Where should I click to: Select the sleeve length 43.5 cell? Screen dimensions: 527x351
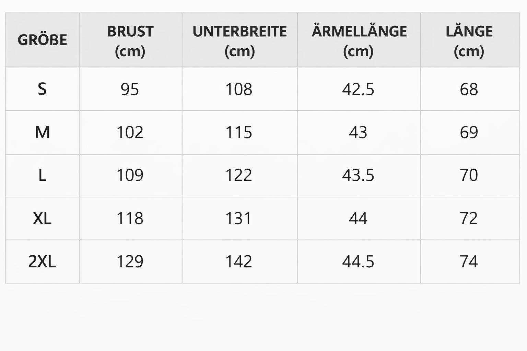click(x=358, y=175)
